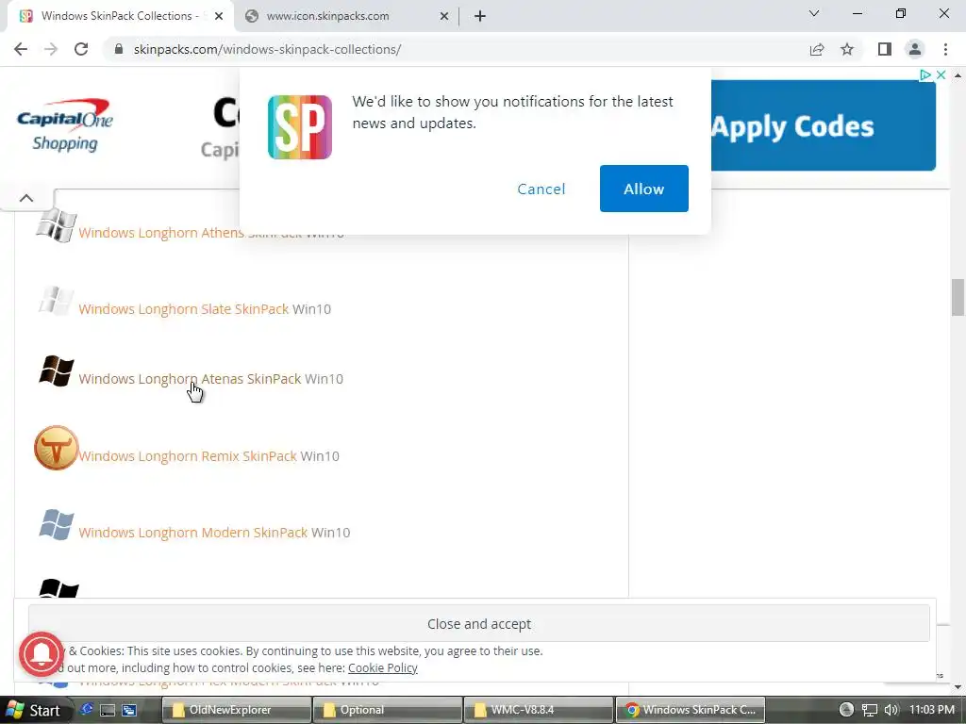The width and height of the screenshot is (966, 724).
Task: Click the Longhorn Remix bull head icon
Action: 56,448
